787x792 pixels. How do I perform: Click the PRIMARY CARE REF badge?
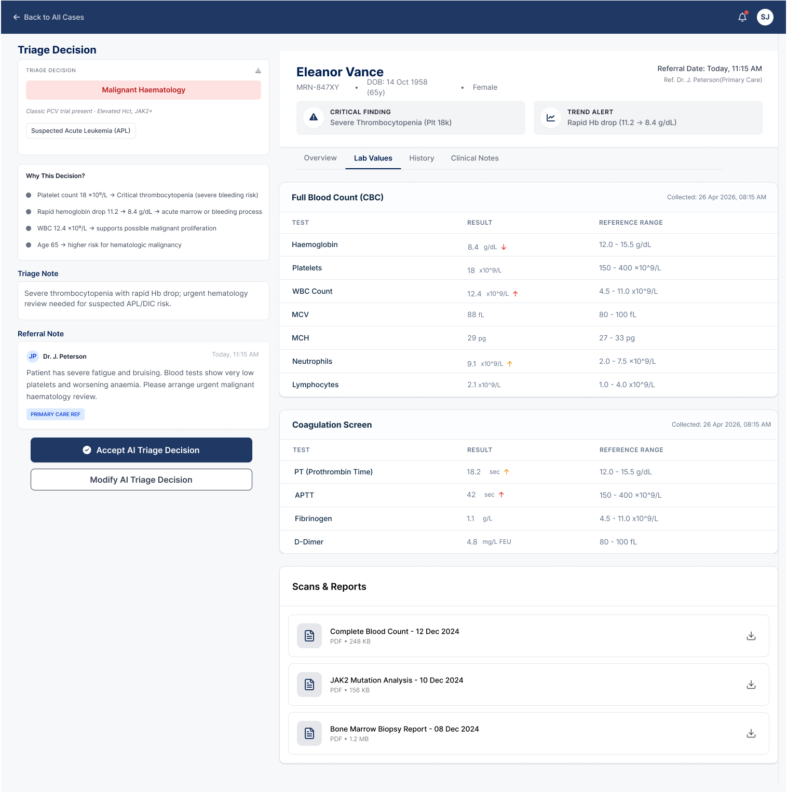click(x=56, y=414)
